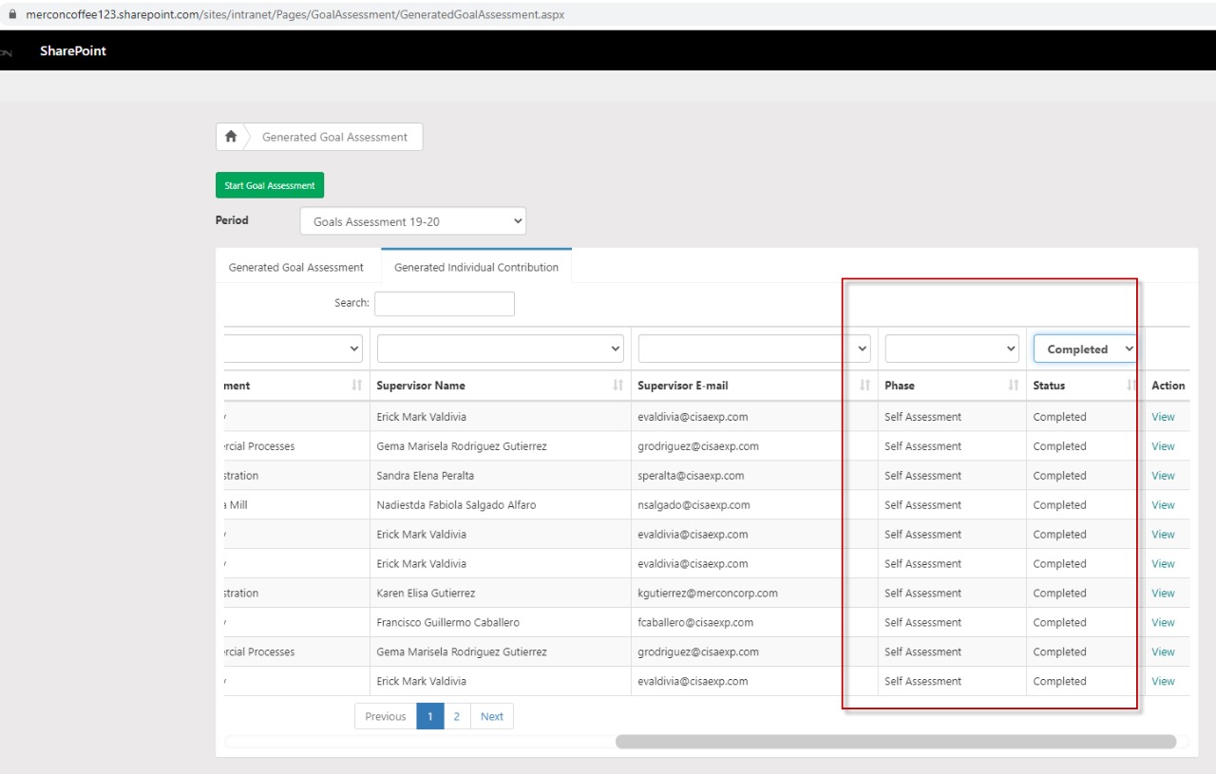1216x774 pixels.
Task: Click sort icon on Phase column
Action: [1013, 386]
